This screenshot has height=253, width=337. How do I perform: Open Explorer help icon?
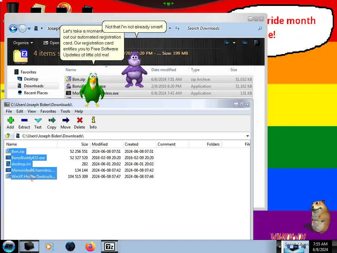tap(256, 43)
